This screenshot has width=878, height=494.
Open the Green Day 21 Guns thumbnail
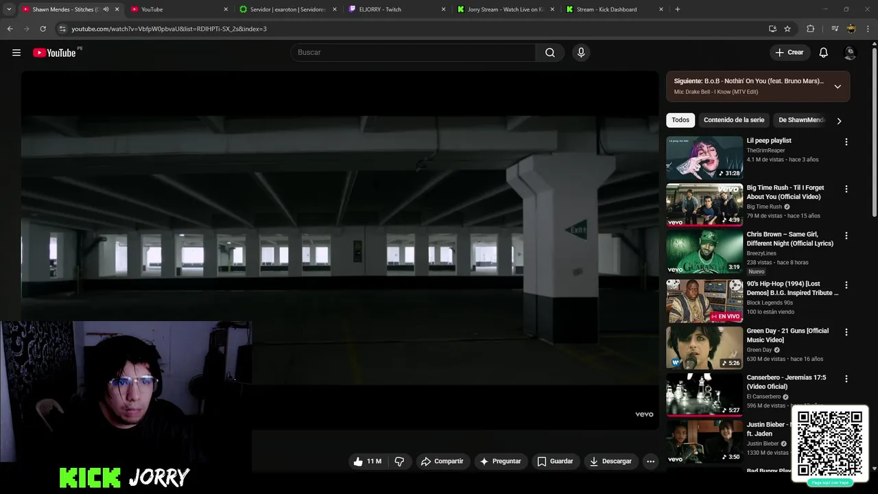point(704,347)
